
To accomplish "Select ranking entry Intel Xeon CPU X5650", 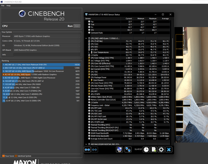I will (x=41, y=84).
